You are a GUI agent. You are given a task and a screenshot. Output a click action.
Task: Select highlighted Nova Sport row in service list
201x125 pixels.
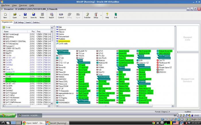26,74
